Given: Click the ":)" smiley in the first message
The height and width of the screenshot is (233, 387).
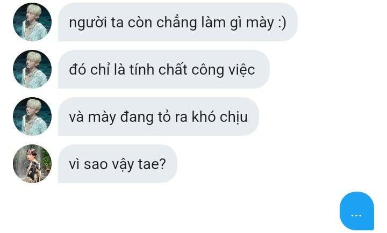Looking at the screenshot, I should coord(281,23).
